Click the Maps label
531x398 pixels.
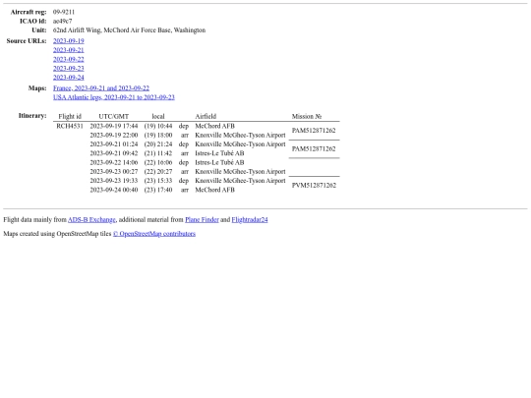[x=37, y=88]
